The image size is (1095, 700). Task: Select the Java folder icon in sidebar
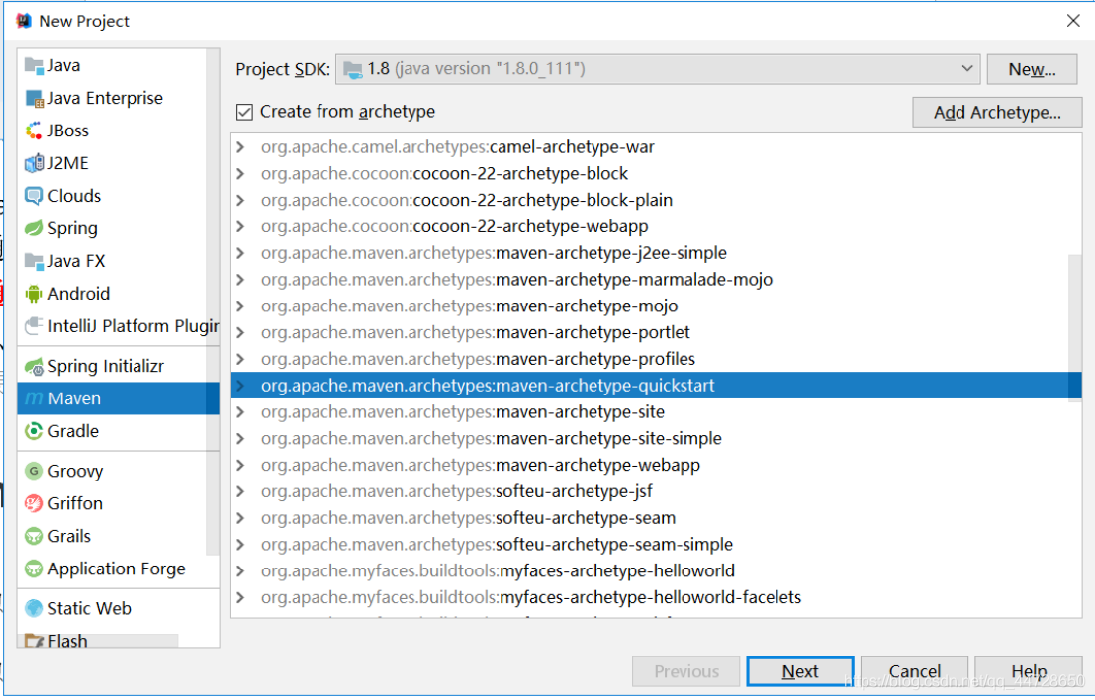(34, 65)
